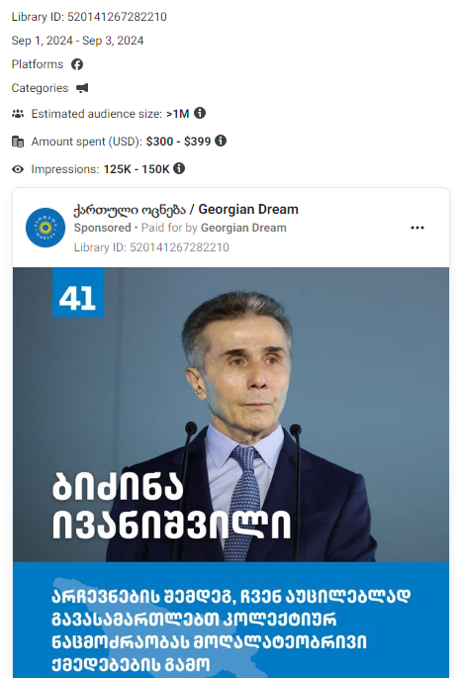This screenshot has width=461, height=678.
Task: Open info tooltip for estimated audience size
Action: pyautogui.click(x=200, y=113)
